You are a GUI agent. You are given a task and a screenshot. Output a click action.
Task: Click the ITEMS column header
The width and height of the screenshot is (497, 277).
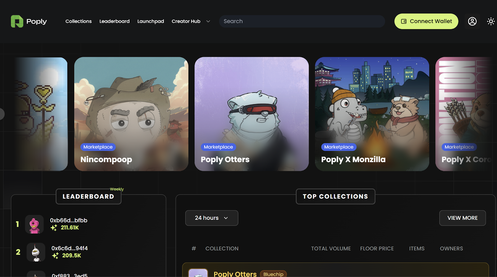[417, 248]
